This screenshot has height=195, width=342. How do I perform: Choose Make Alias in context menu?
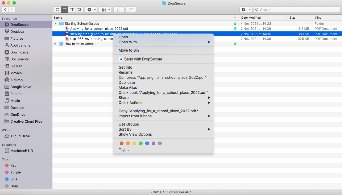point(163,87)
